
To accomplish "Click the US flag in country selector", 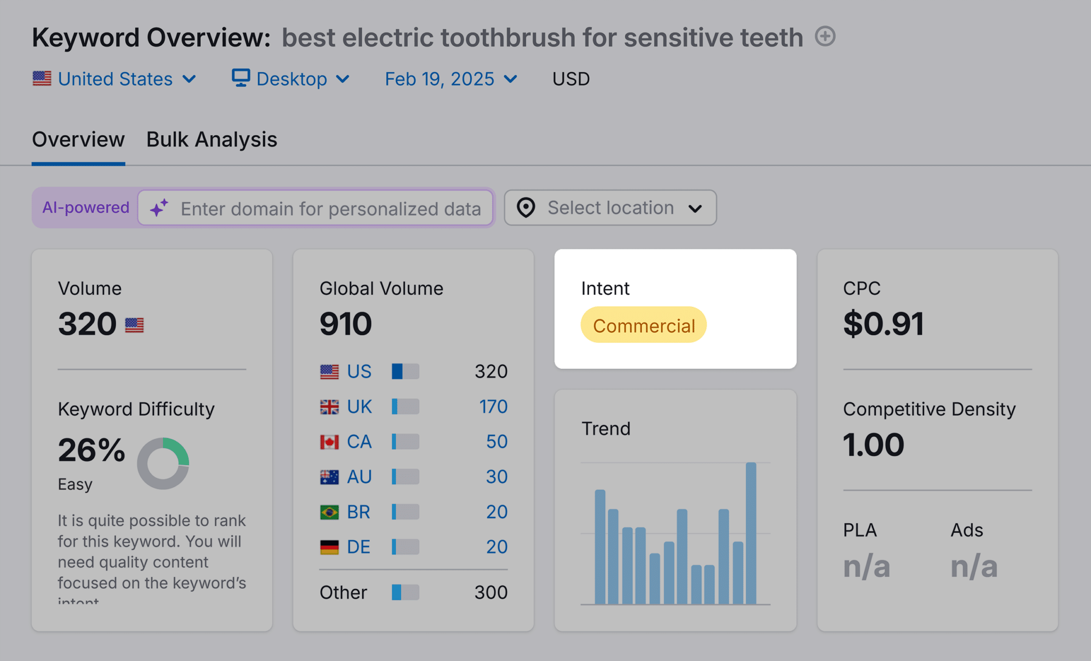I will [42, 78].
